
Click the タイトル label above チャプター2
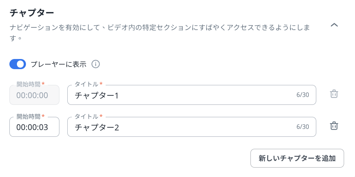[x=86, y=116]
